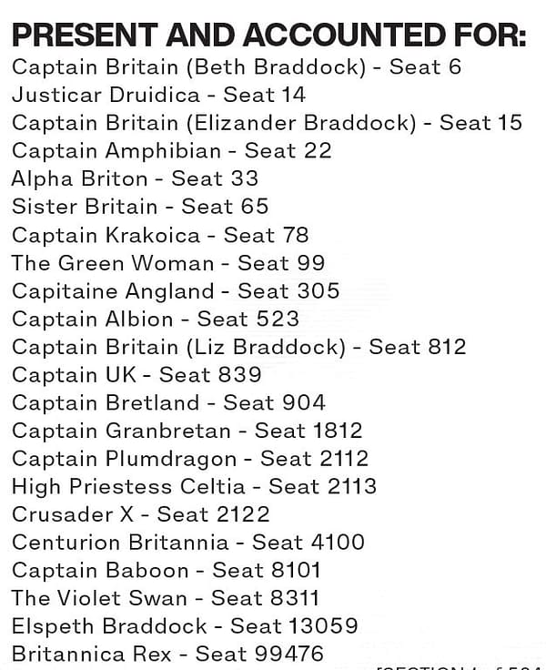Click the Sister Britain Seat 65 entry
The width and height of the screenshot is (546, 670).
140,207
